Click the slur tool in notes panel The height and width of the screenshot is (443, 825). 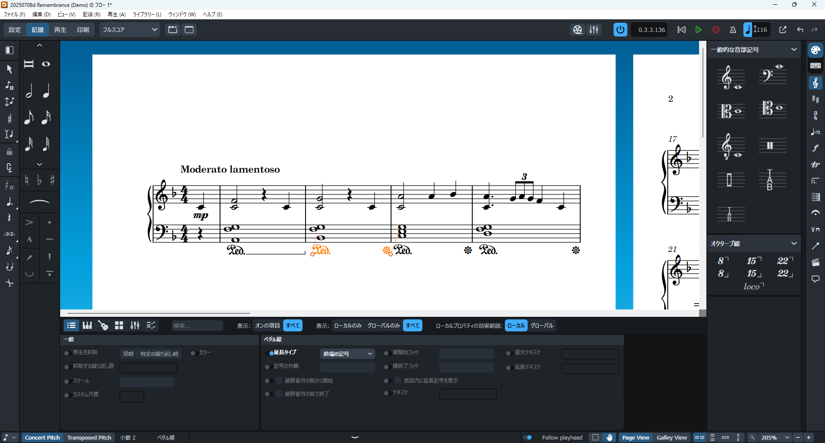[x=39, y=202]
